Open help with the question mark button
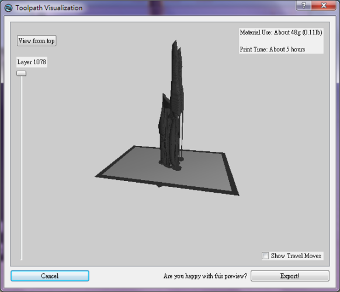340x292 pixels. tap(304, 5)
